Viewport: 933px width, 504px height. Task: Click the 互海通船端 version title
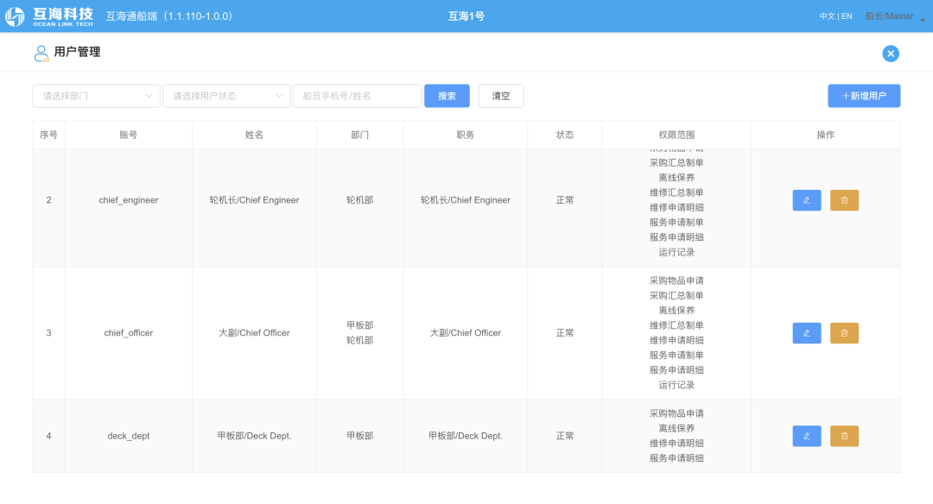[169, 16]
